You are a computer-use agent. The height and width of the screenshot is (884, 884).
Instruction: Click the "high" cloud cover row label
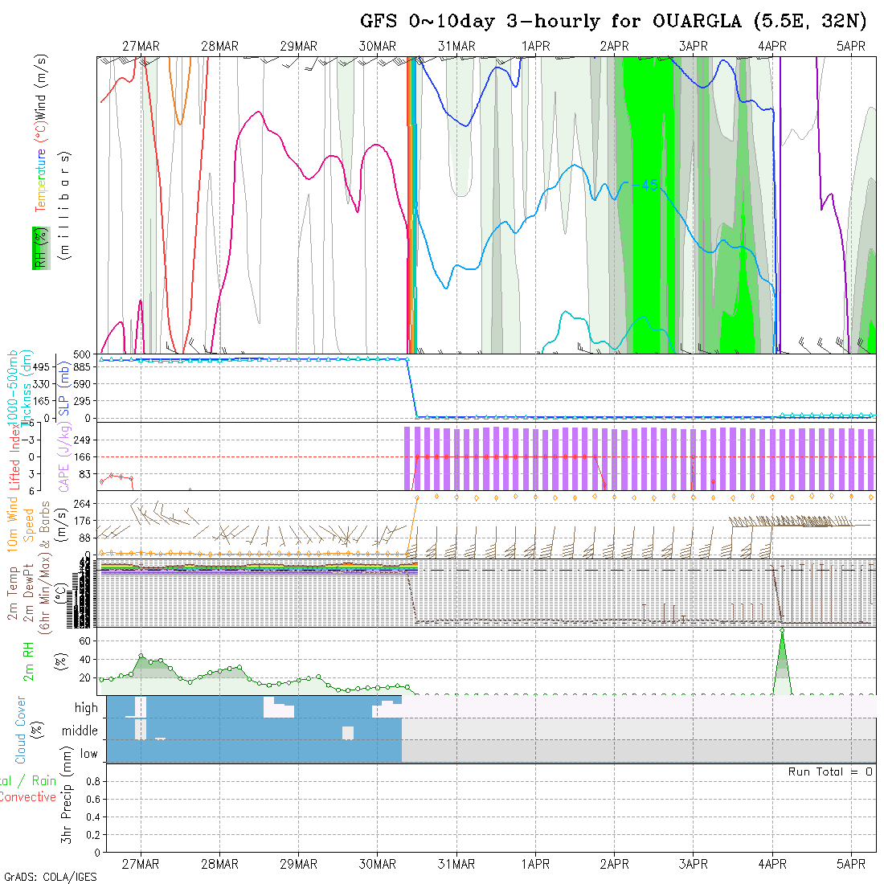click(86, 708)
